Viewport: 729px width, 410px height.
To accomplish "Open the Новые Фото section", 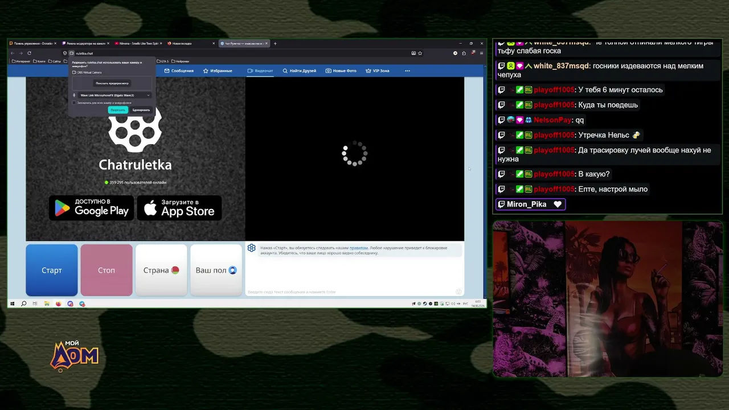I will coord(341,71).
